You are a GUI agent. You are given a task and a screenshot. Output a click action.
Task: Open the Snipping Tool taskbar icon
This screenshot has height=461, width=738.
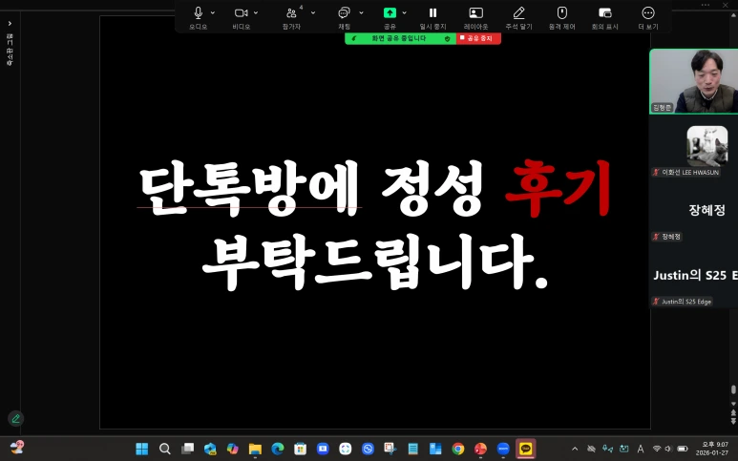pos(390,449)
